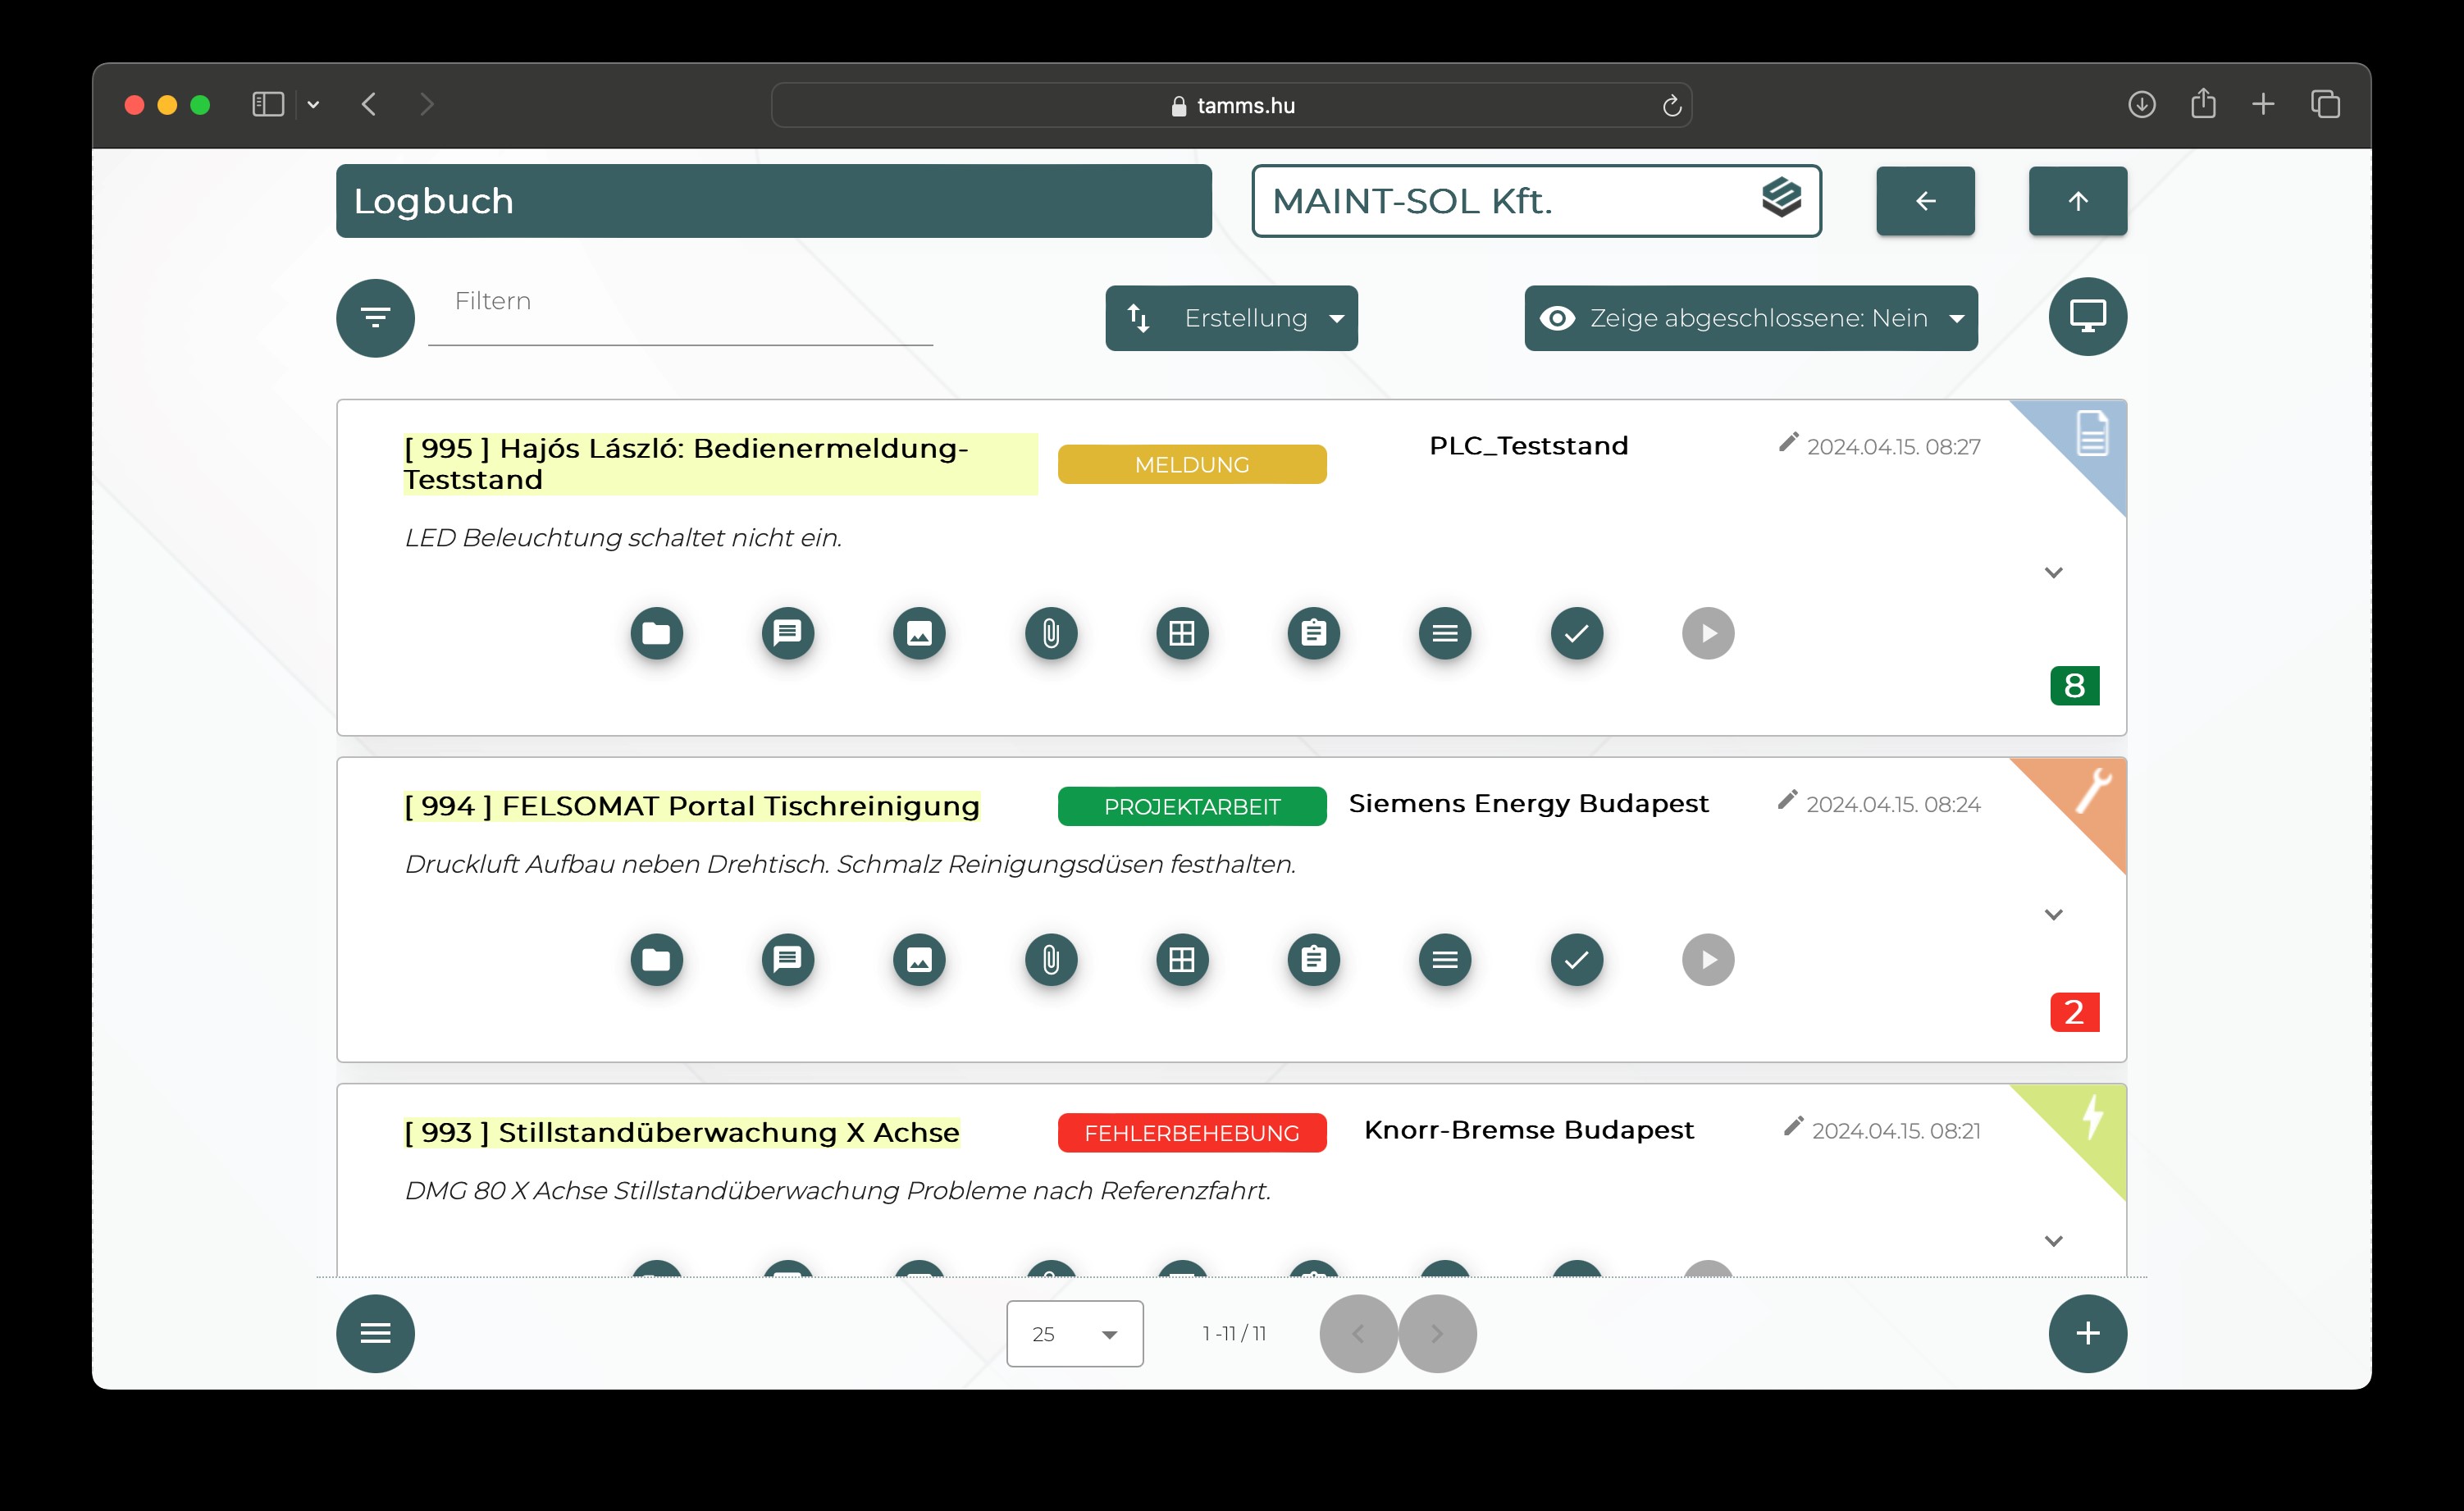The height and width of the screenshot is (1511, 2464).
Task: Open attachments paperclip for entry 994
Action: pyautogui.click(x=1051, y=960)
